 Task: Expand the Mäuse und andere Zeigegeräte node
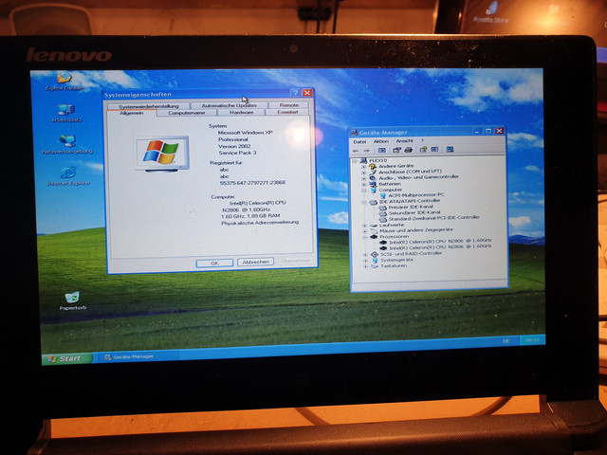point(364,231)
